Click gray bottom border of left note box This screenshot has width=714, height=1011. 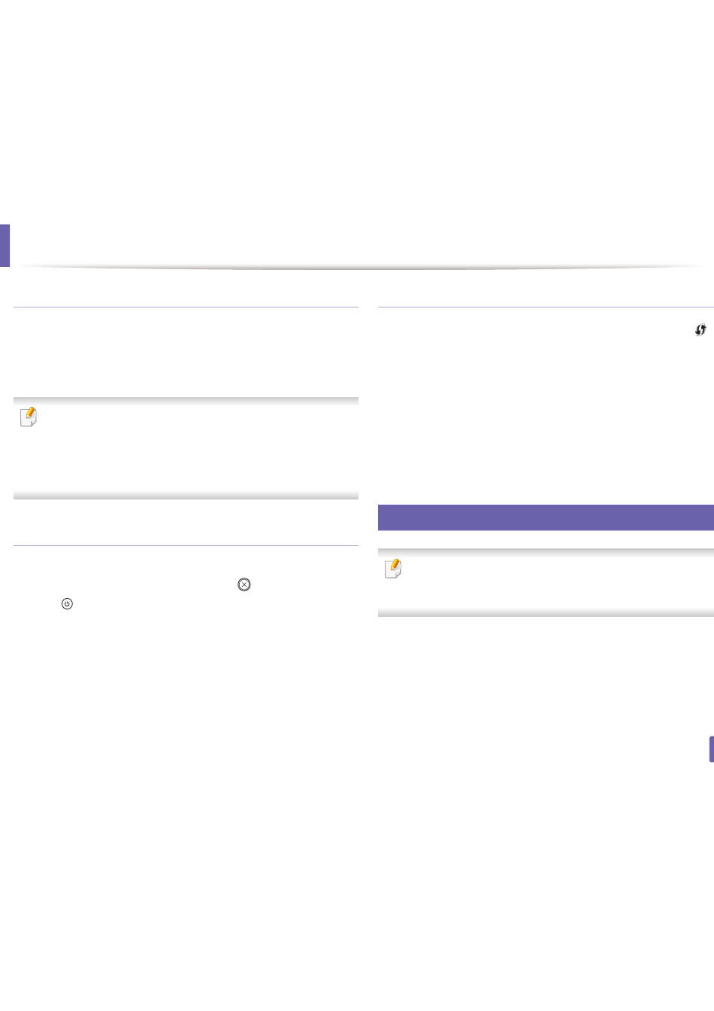coord(186,496)
